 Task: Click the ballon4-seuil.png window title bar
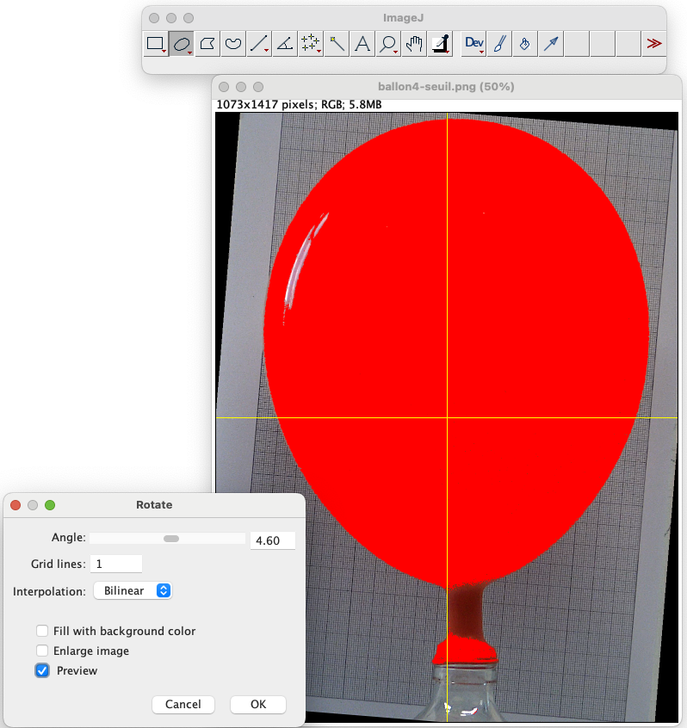(446, 87)
